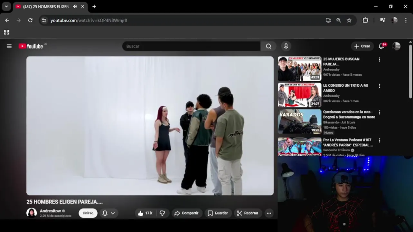Select the 25 HOMBRES ELIGEN browser tab

click(x=51, y=6)
